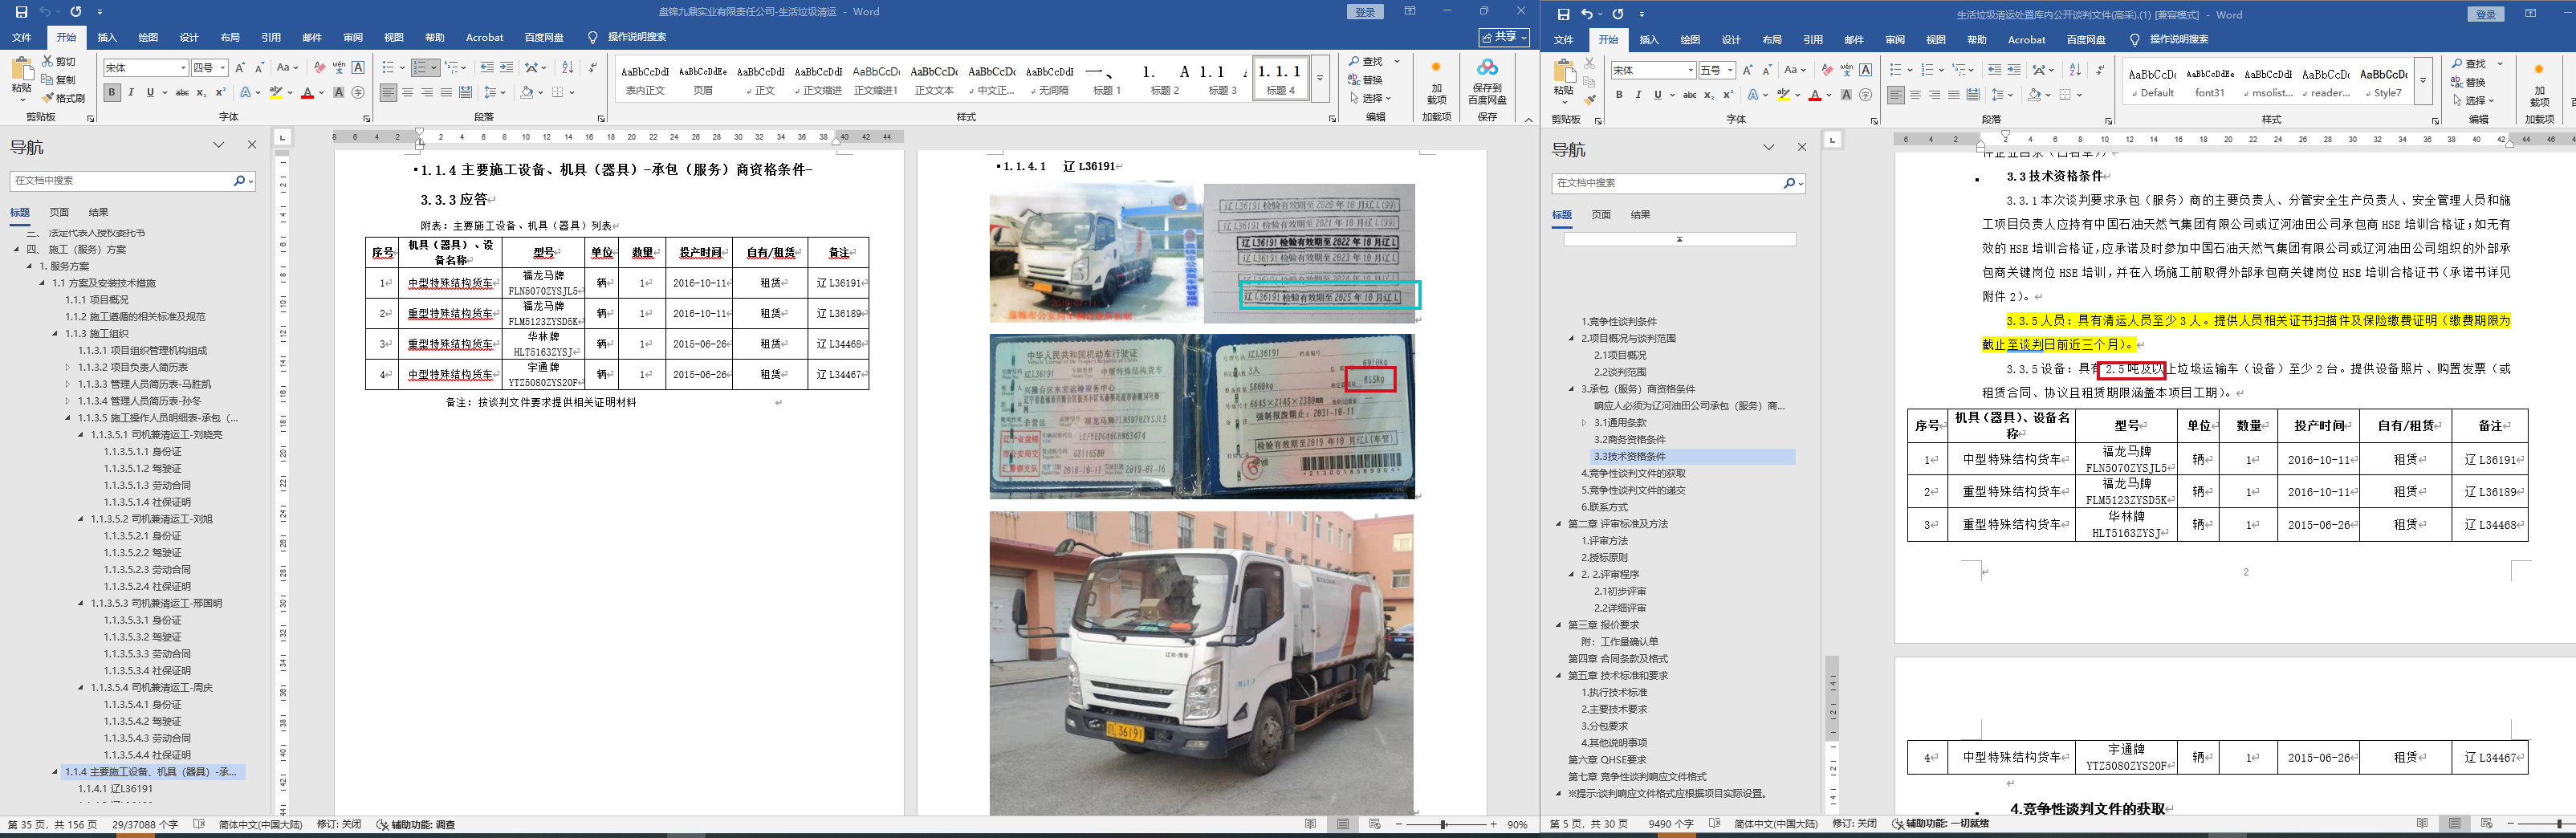Click the subscript x₂ icon in right window
Viewport: 2576px width, 838px height.
tap(1708, 95)
